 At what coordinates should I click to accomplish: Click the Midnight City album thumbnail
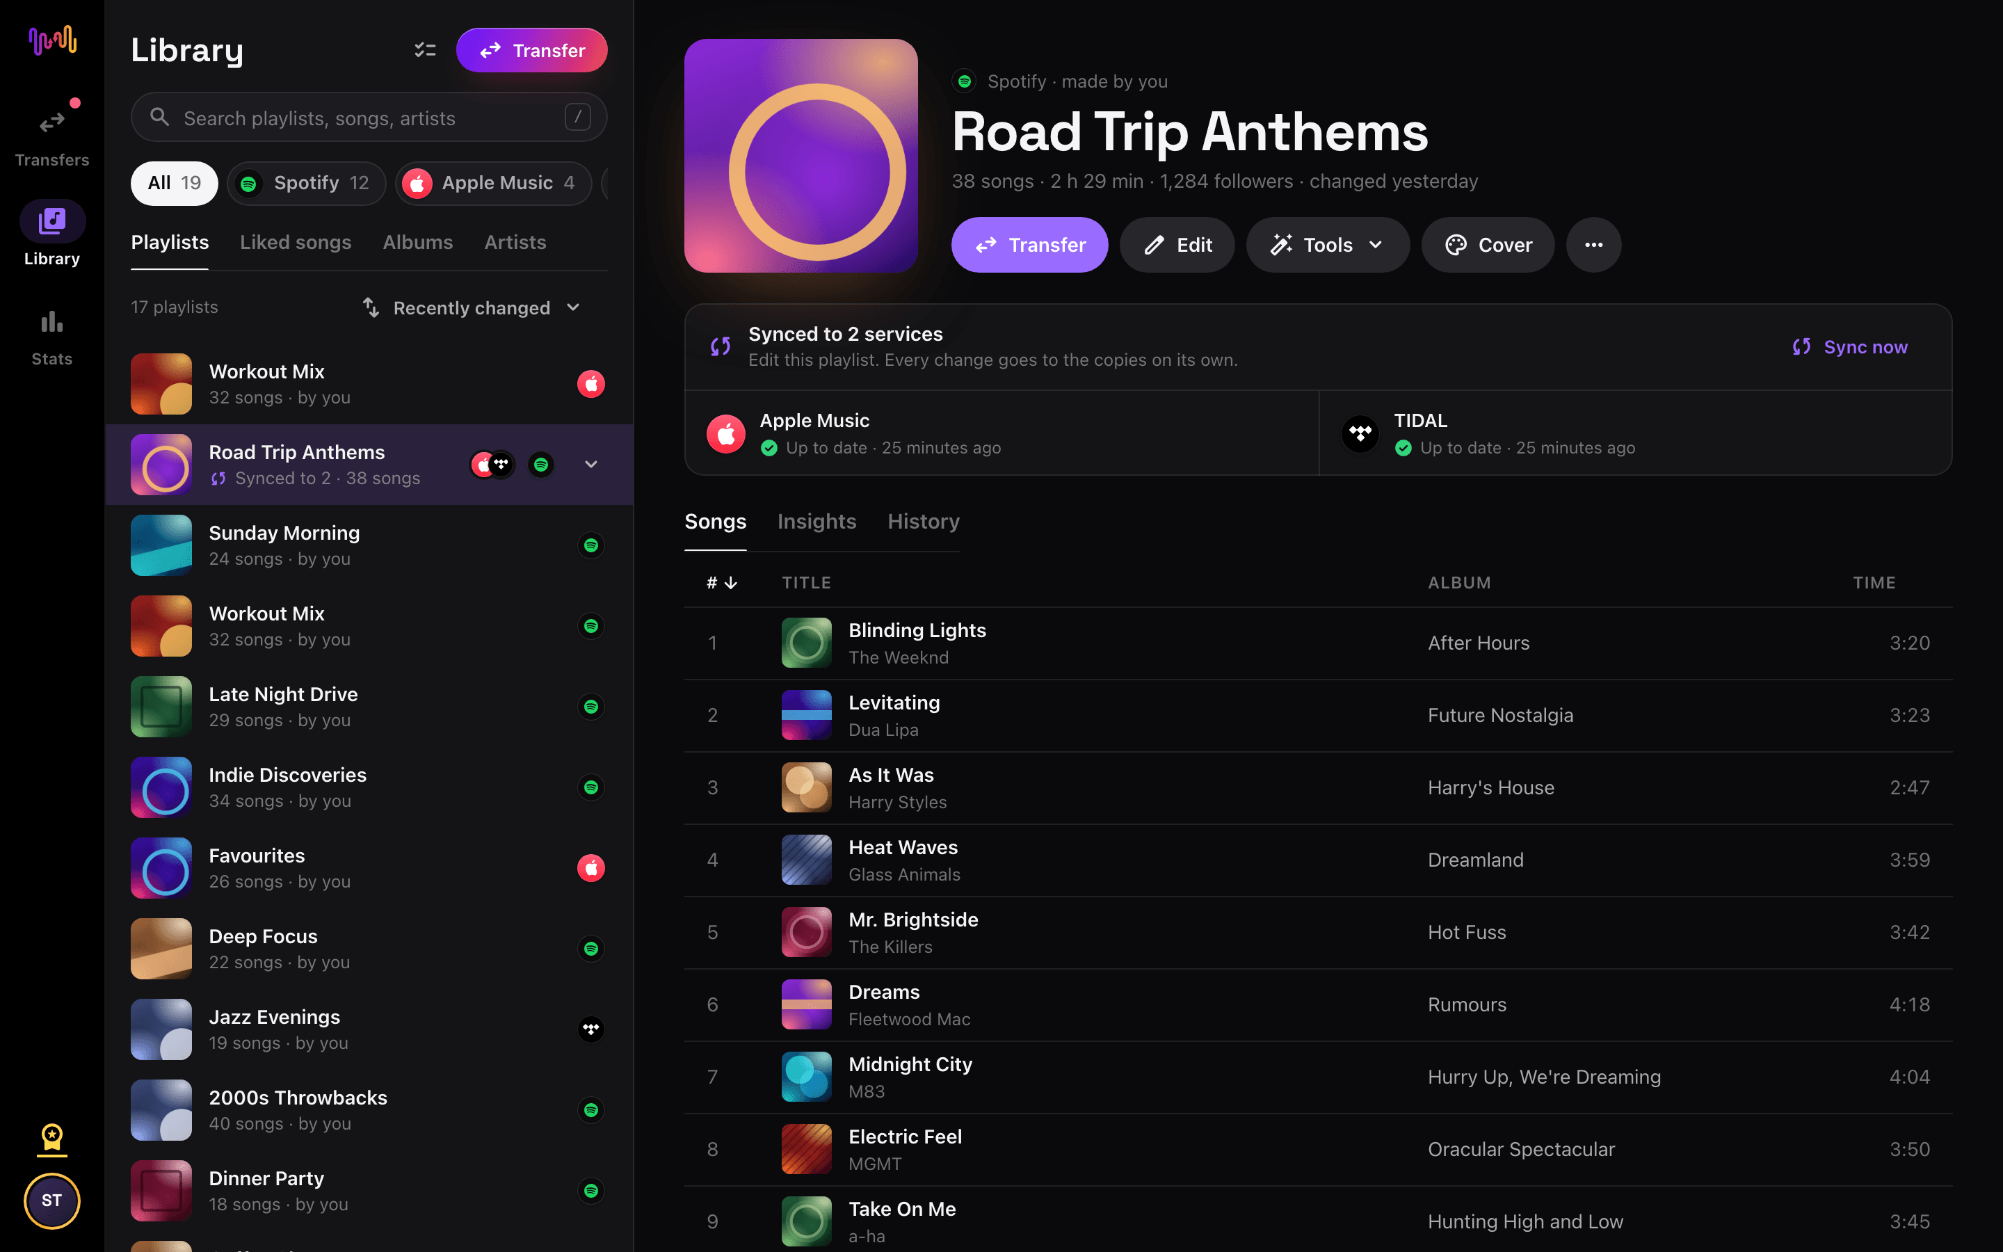[806, 1077]
